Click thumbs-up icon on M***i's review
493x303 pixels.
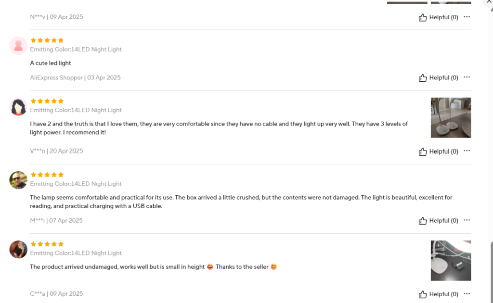(423, 221)
